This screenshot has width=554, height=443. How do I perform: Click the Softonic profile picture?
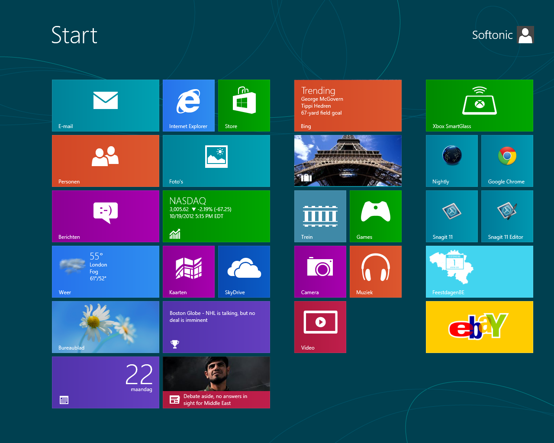pos(525,35)
